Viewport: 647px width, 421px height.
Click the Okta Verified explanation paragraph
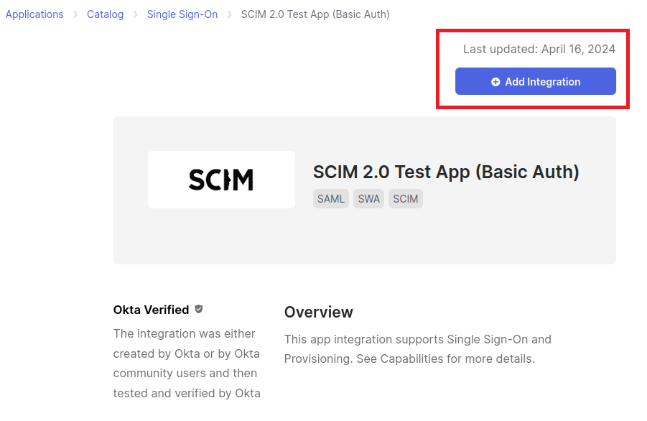pyautogui.click(x=187, y=364)
